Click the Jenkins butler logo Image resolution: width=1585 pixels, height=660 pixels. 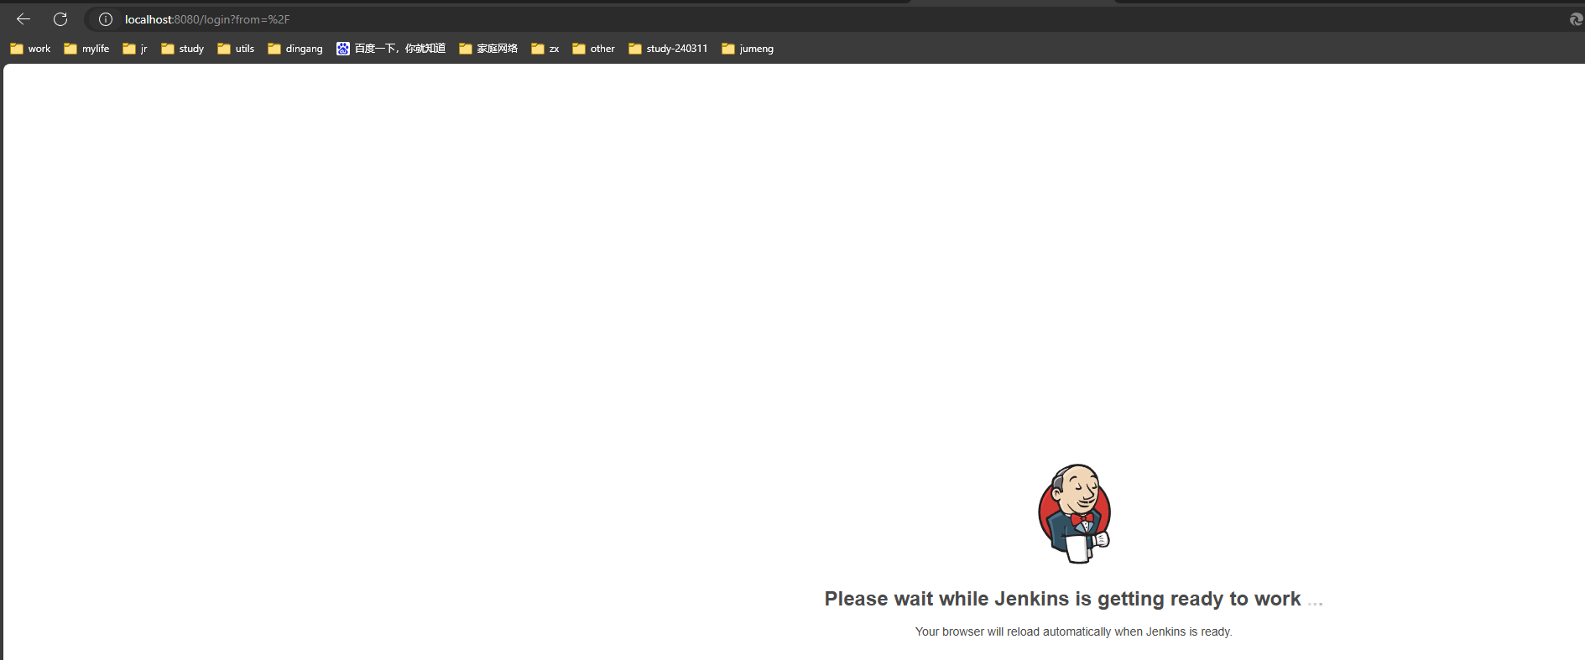pyautogui.click(x=1074, y=513)
